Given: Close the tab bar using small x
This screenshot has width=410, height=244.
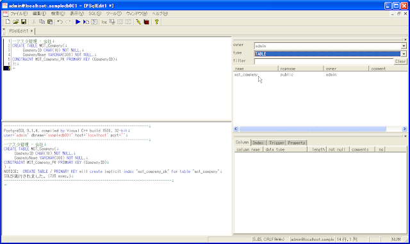Looking at the screenshot, I should (4, 29).
